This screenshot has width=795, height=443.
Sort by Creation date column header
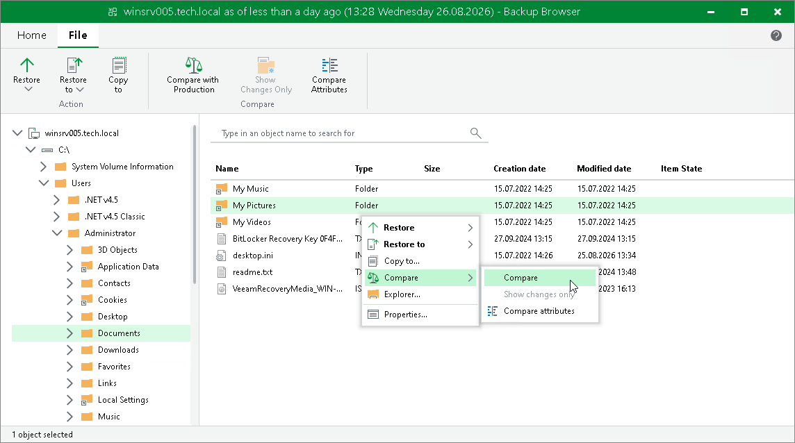[x=520, y=169]
